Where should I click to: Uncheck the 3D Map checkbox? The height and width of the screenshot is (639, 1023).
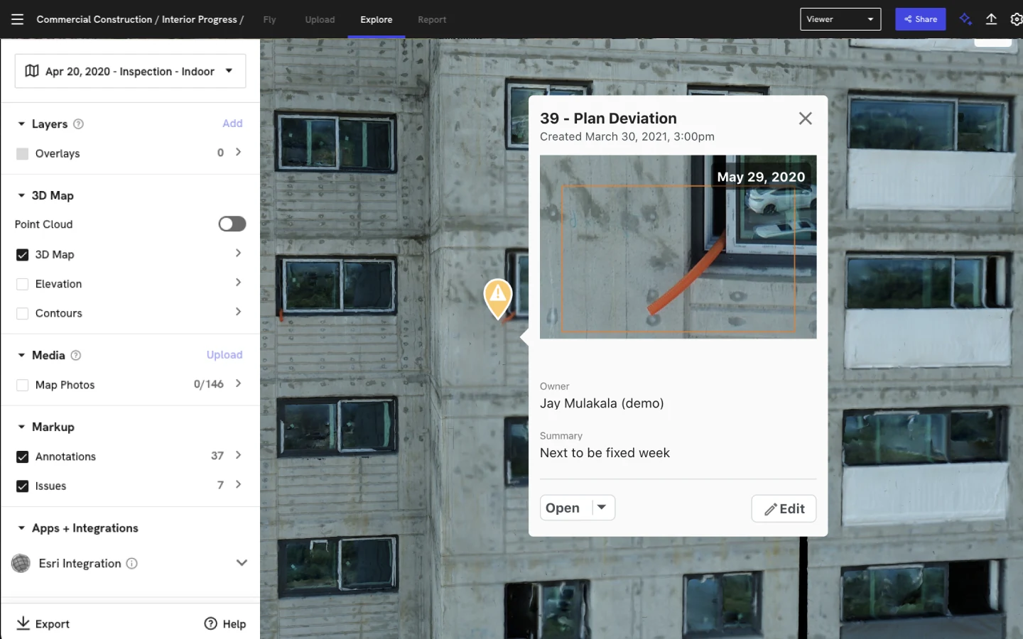(23, 254)
